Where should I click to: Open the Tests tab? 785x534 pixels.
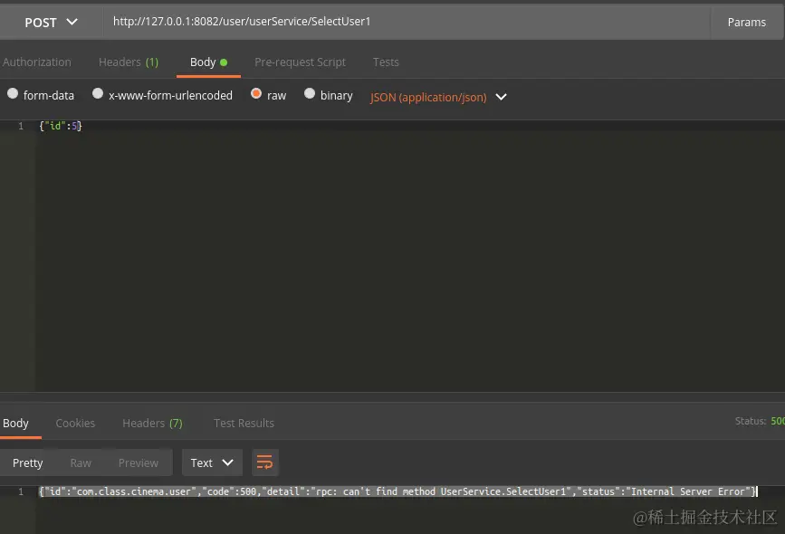386,62
